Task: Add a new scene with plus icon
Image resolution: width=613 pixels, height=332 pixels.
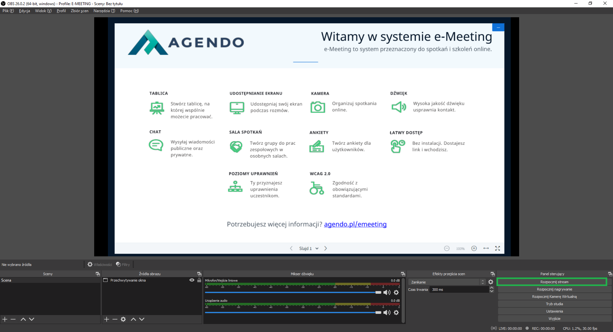Action: coord(5,319)
